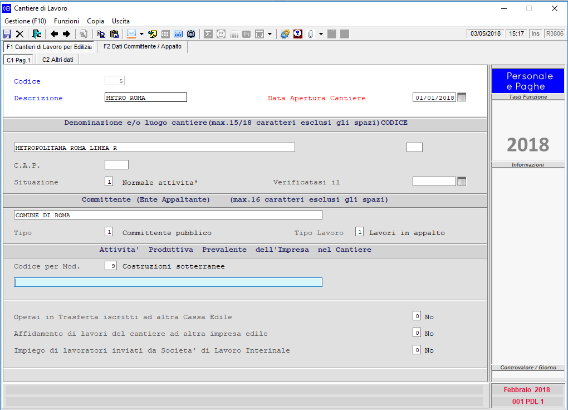Click the gear and wrench settings icon
568x410 pixels.
(x=285, y=34)
